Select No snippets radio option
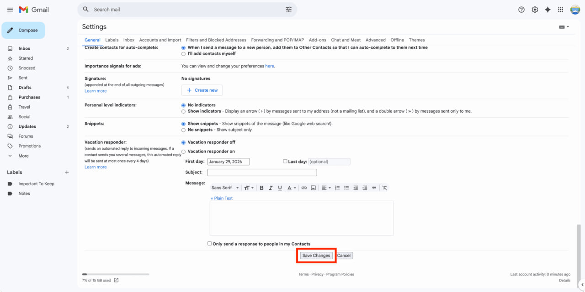The width and height of the screenshot is (585, 292). pos(184,130)
